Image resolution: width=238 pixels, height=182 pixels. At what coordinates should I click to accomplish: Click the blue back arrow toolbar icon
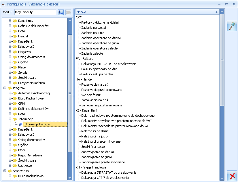click(61, 12)
